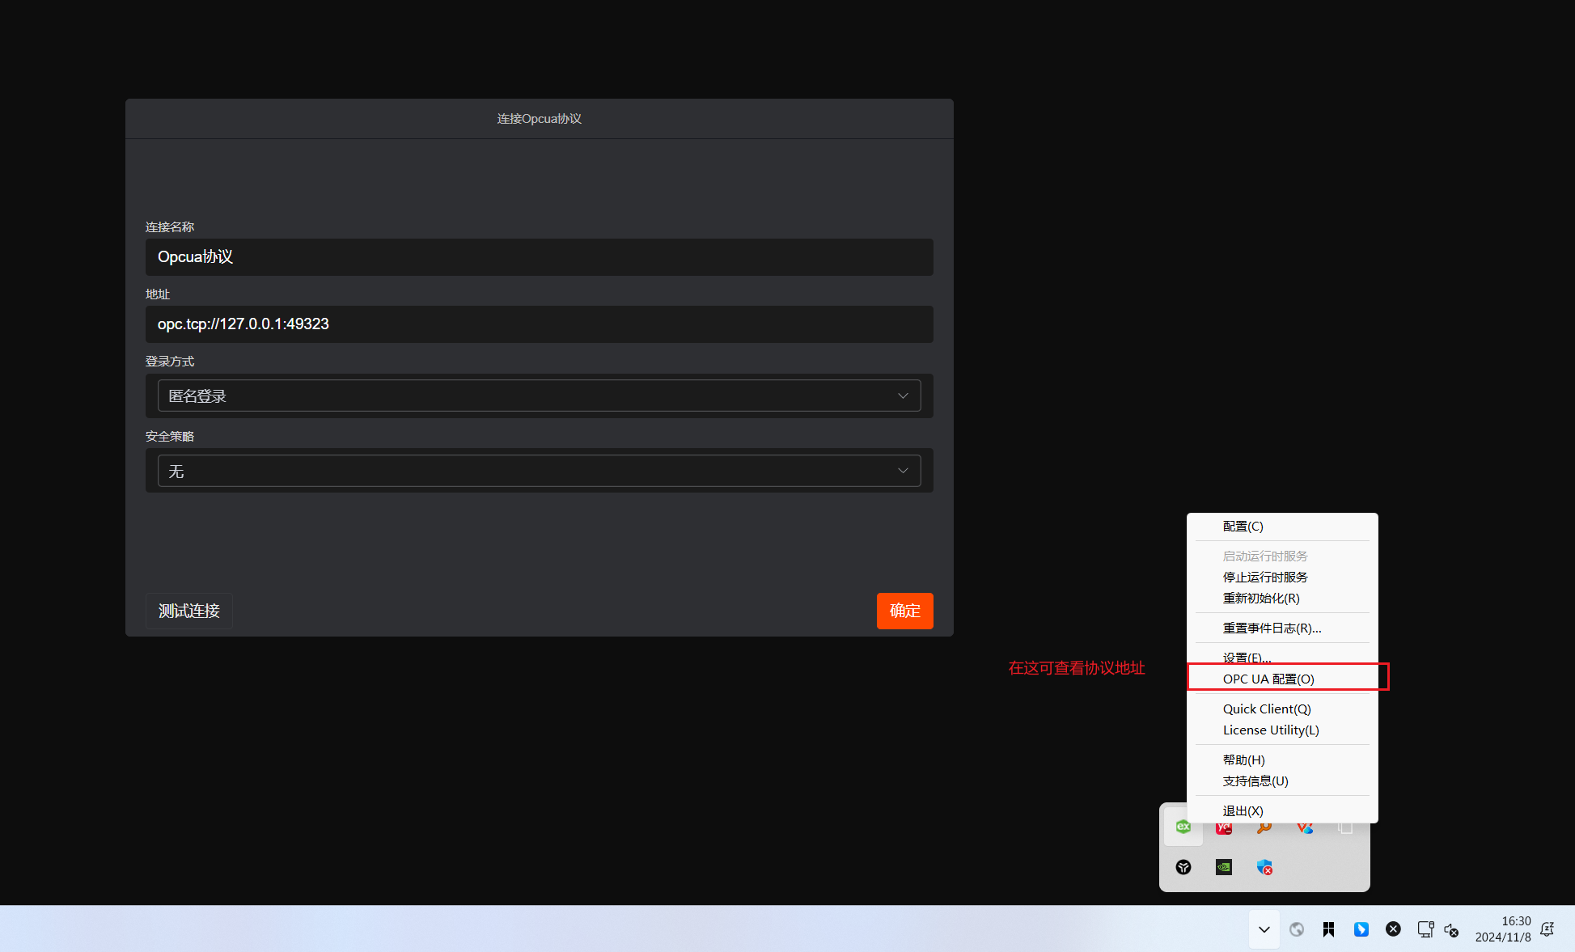
Task: Click the black round Y-shaped tray icon
Action: [x=1183, y=867]
